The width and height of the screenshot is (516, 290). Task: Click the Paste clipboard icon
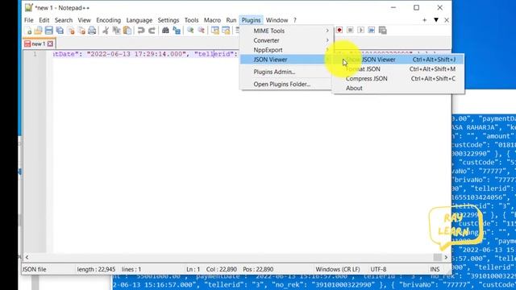(x=127, y=31)
